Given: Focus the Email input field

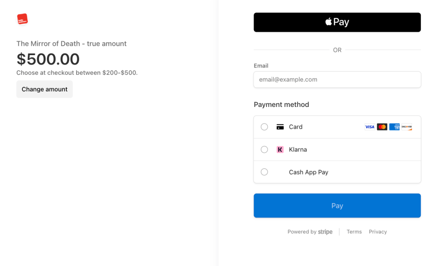Looking at the screenshot, I should pyautogui.click(x=337, y=80).
